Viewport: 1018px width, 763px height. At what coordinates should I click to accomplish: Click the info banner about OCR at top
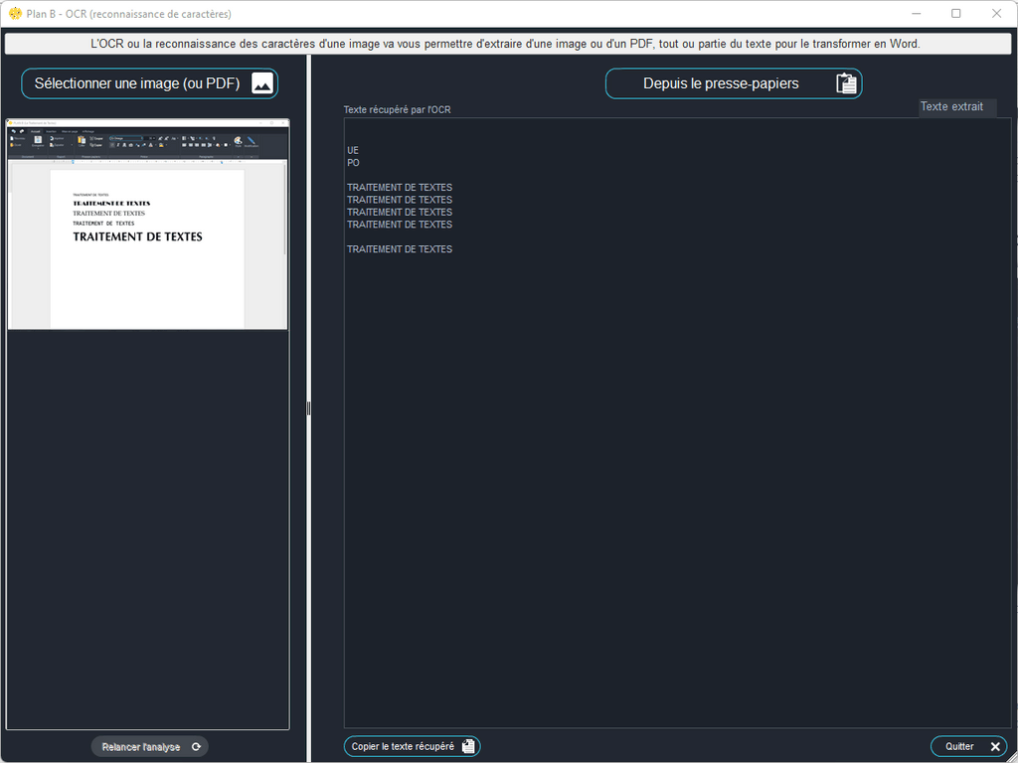(x=508, y=44)
